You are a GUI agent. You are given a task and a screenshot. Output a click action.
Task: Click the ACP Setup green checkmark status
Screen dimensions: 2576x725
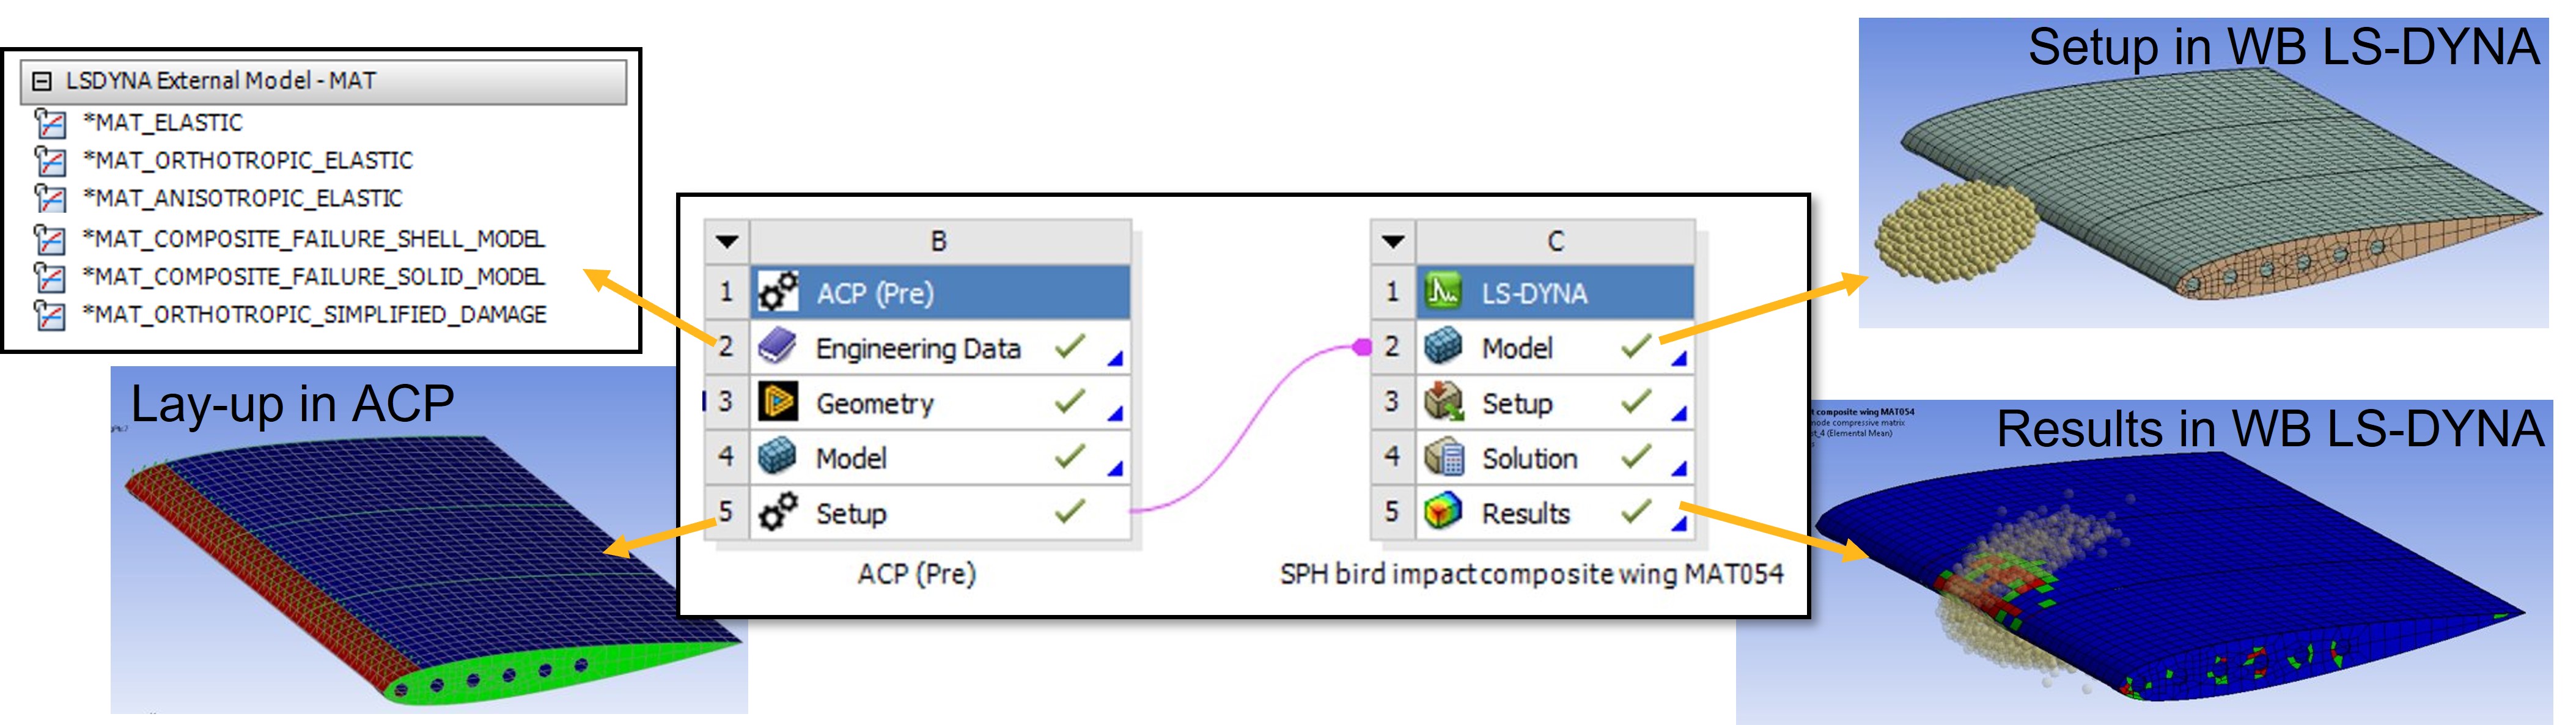coord(1069,512)
